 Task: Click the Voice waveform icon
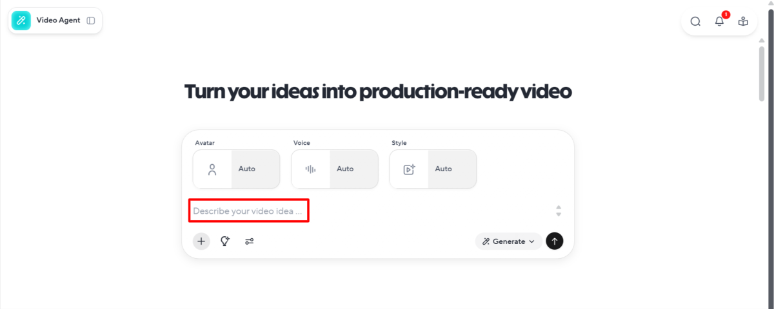pyautogui.click(x=310, y=169)
